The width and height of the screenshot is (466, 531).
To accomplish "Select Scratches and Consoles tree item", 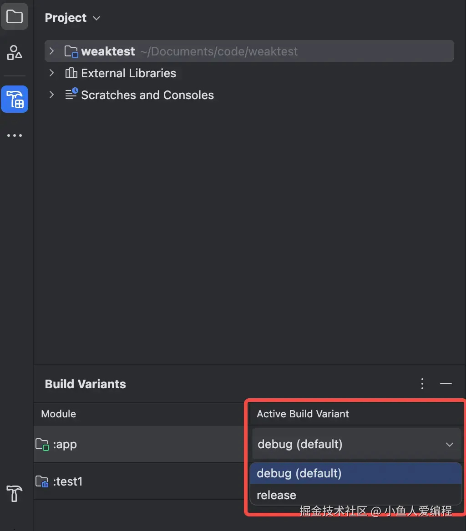I will point(147,95).
